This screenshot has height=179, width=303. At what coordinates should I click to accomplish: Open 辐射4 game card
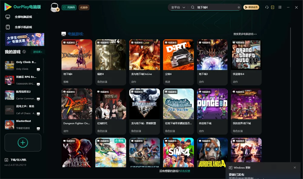pos(111,62)
